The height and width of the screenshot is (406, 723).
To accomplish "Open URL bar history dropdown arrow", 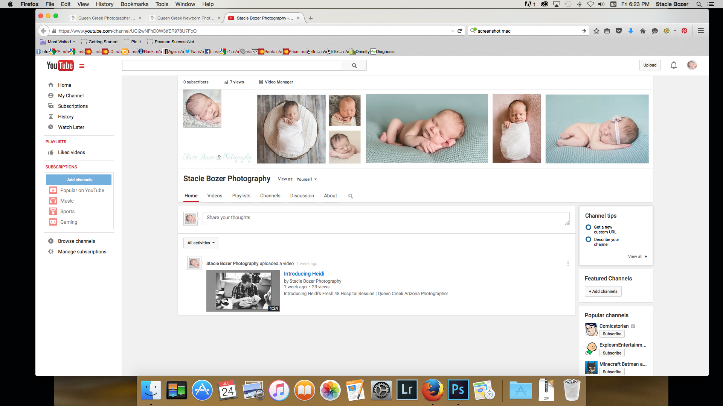I will 453,31.
